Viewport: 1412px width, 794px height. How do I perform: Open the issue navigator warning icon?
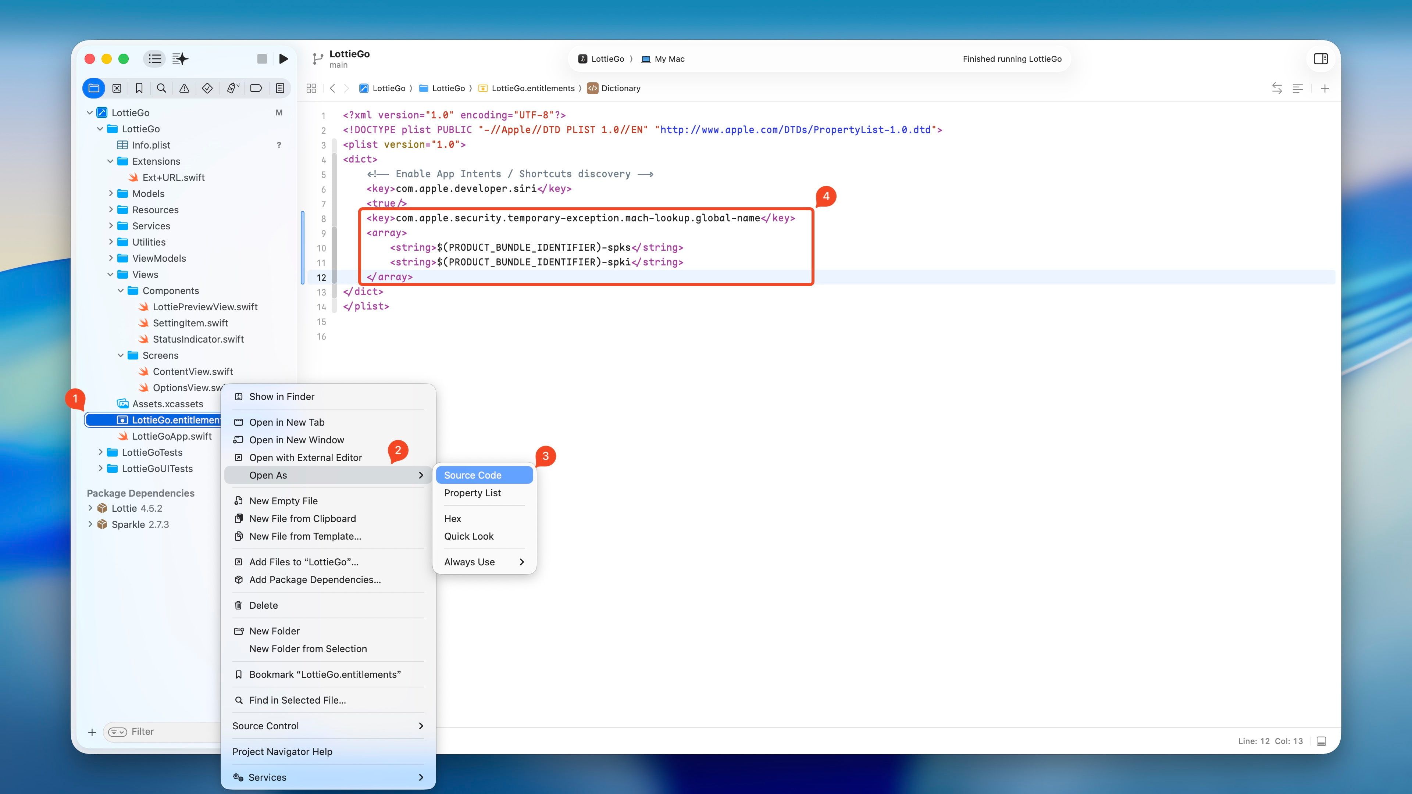click(184, 88)
